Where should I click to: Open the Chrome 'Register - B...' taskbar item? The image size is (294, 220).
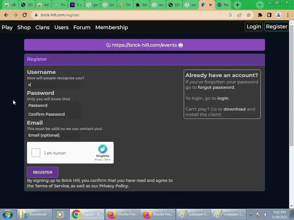point(87,214)
